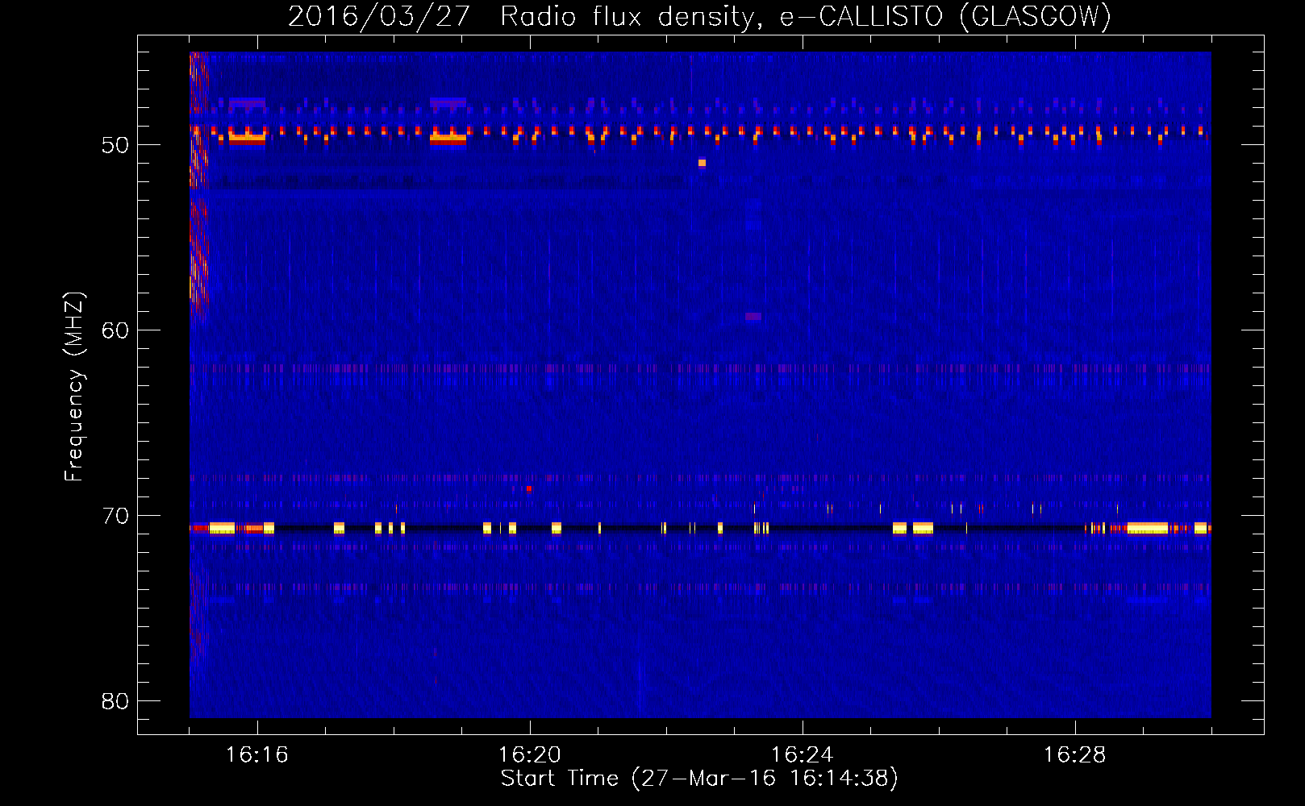
Task: Click the 70 MHz tick label
Action: click(x=115, y=516)
